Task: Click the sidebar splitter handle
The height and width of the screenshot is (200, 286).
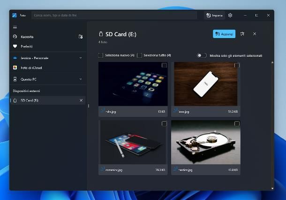Action: [x=89, y=106]
